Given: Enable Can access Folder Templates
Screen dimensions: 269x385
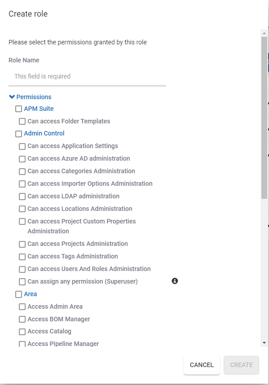Looking at the screenshot, I should click(22, 121).
